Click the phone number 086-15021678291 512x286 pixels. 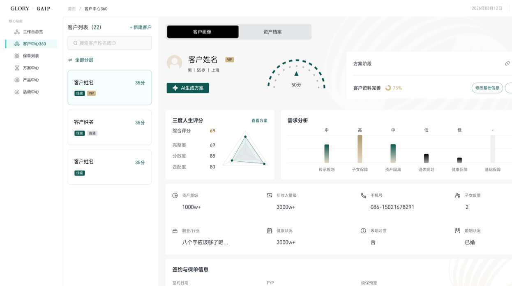pyautogui.click(x=392, y=207)
